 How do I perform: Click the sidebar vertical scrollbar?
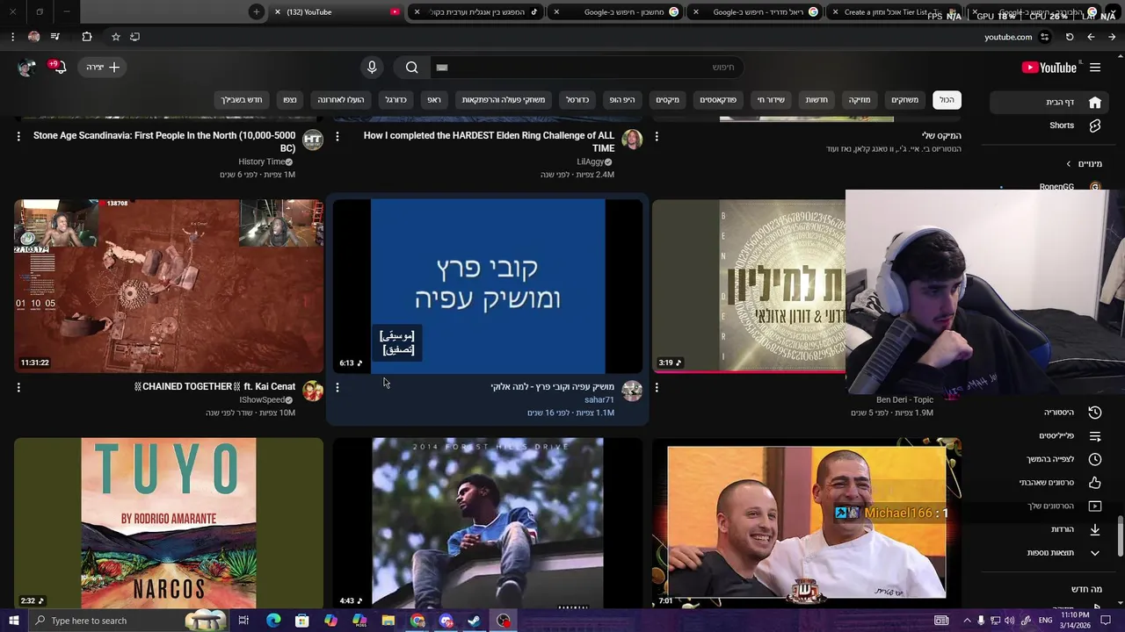click(x=1120, y=535)
